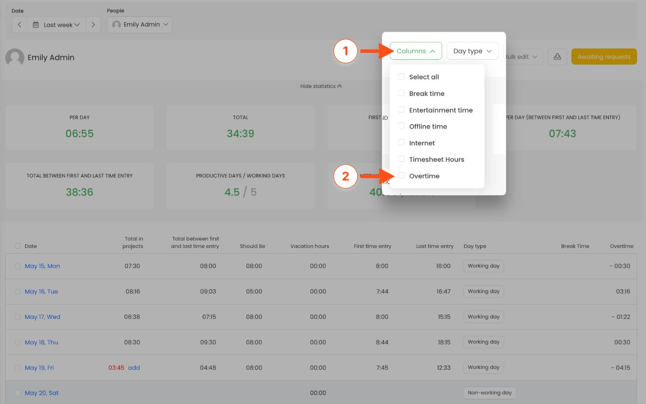Click the Date column header
Viewport: 646px width, 404px height.
pos(31,246)
